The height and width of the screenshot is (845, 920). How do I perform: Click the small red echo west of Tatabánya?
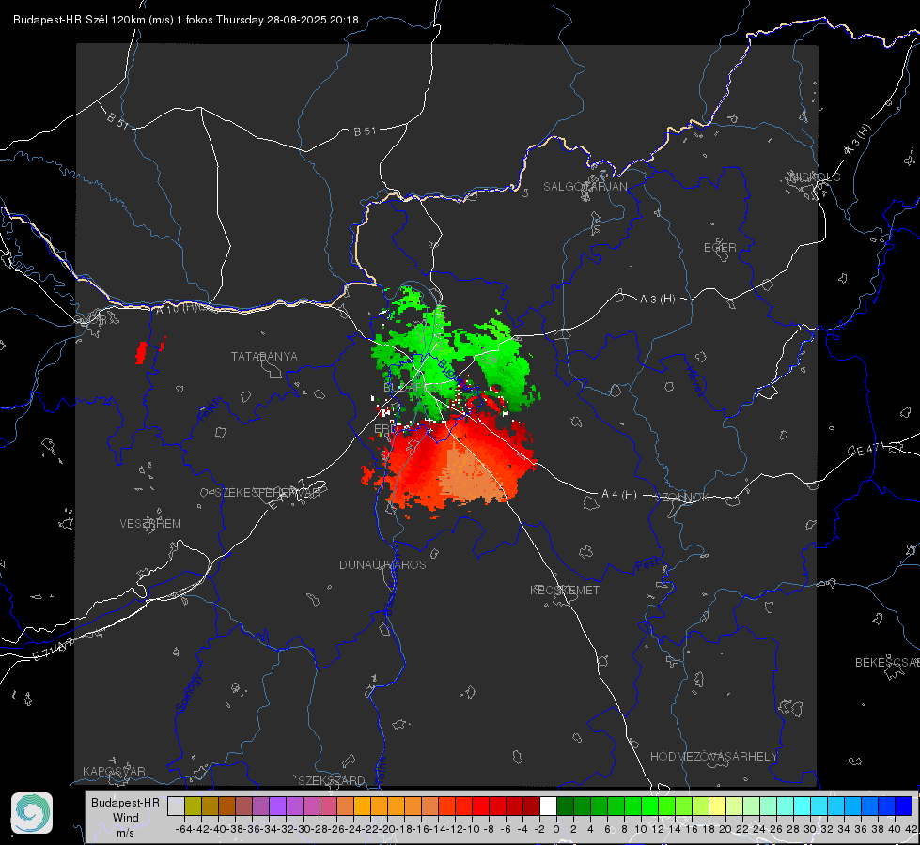(x=141, y=352)
